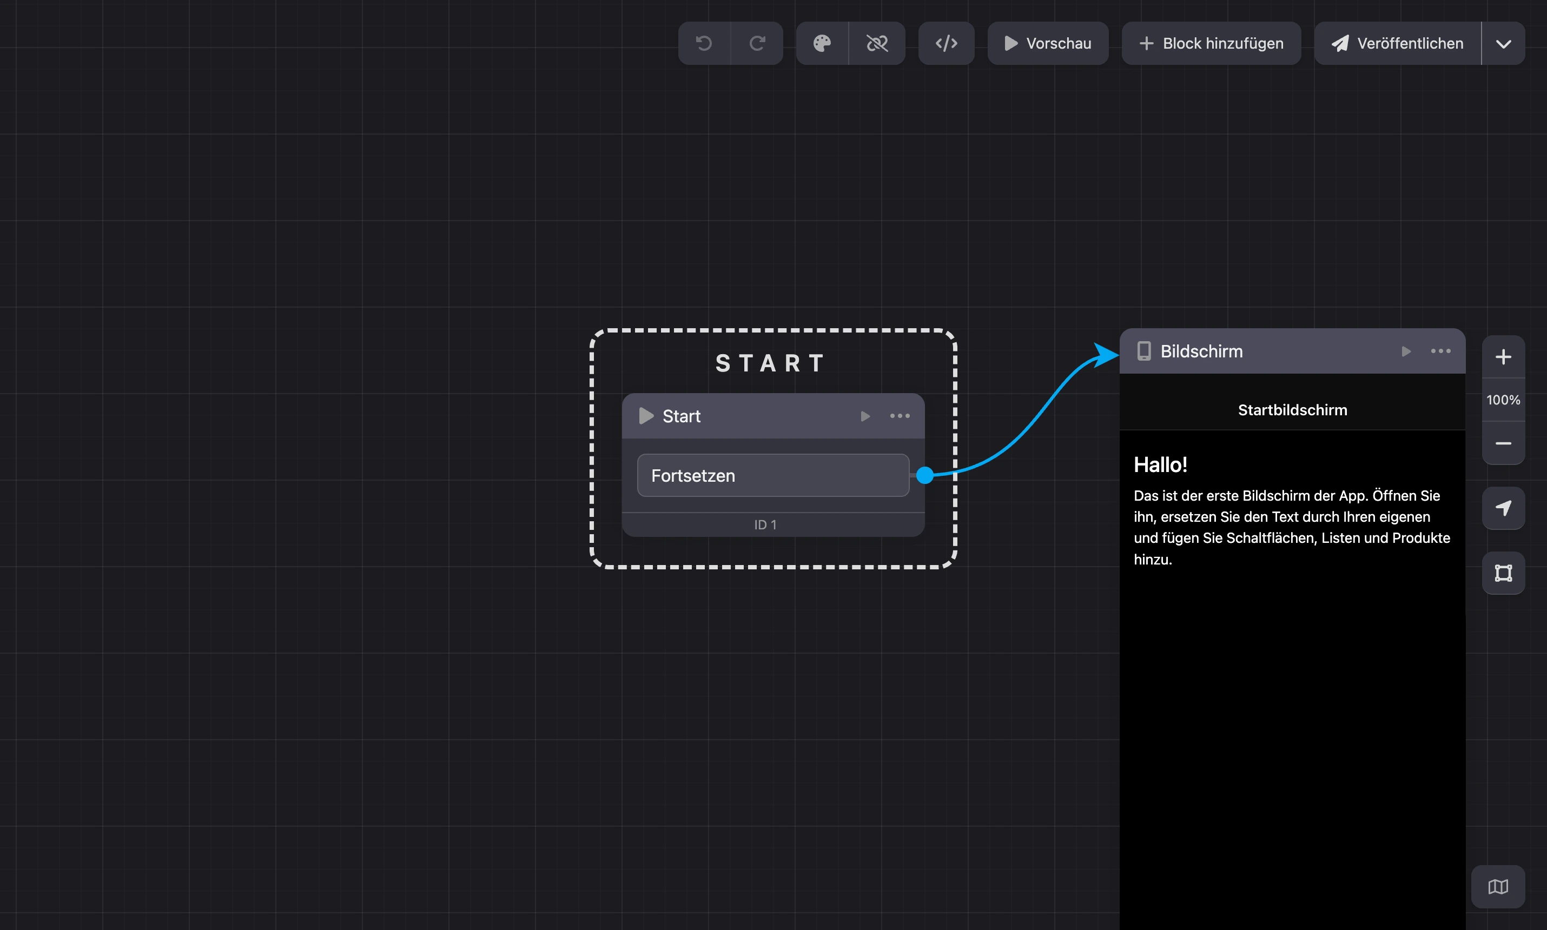Run the Bildschirm block play icon
Screen dimensions: 1547x930
click(1406, 351)
